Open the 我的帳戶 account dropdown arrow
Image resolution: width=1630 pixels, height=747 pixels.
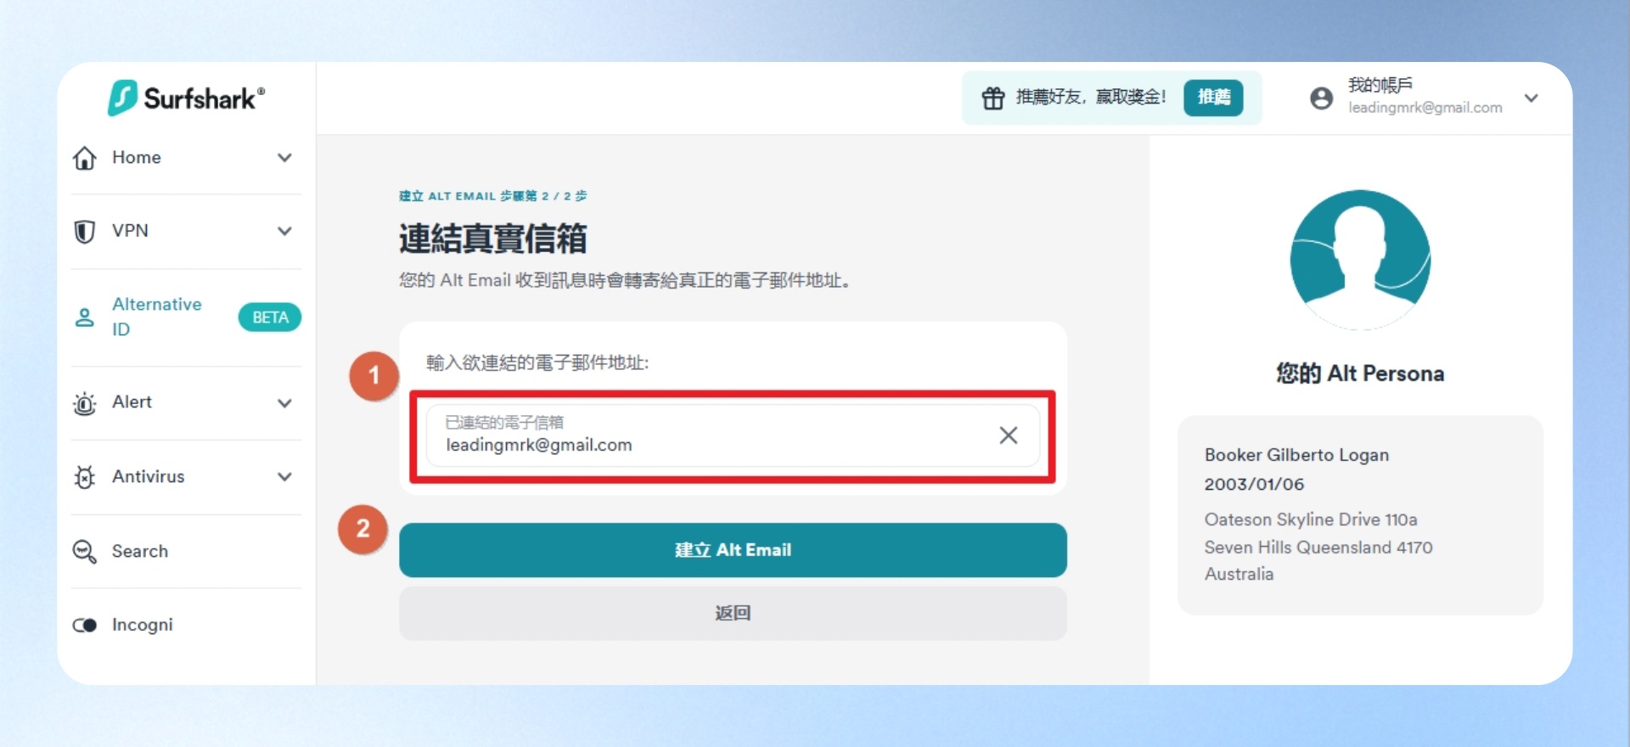pos(1532,98)
